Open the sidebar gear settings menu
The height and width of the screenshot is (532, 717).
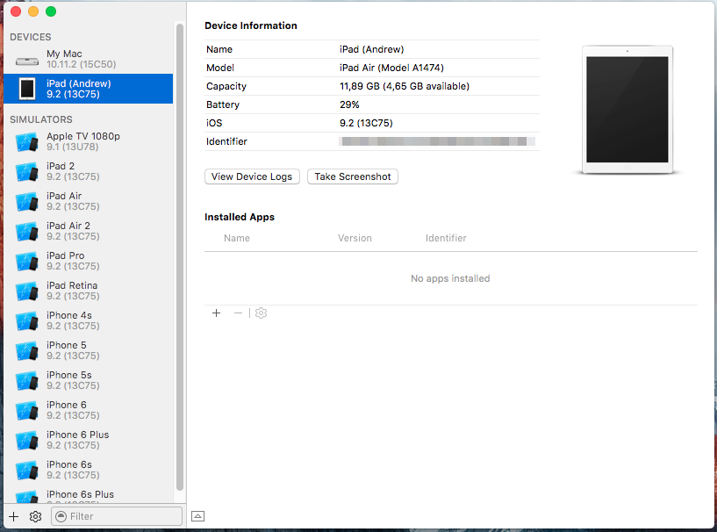[35, 516]
